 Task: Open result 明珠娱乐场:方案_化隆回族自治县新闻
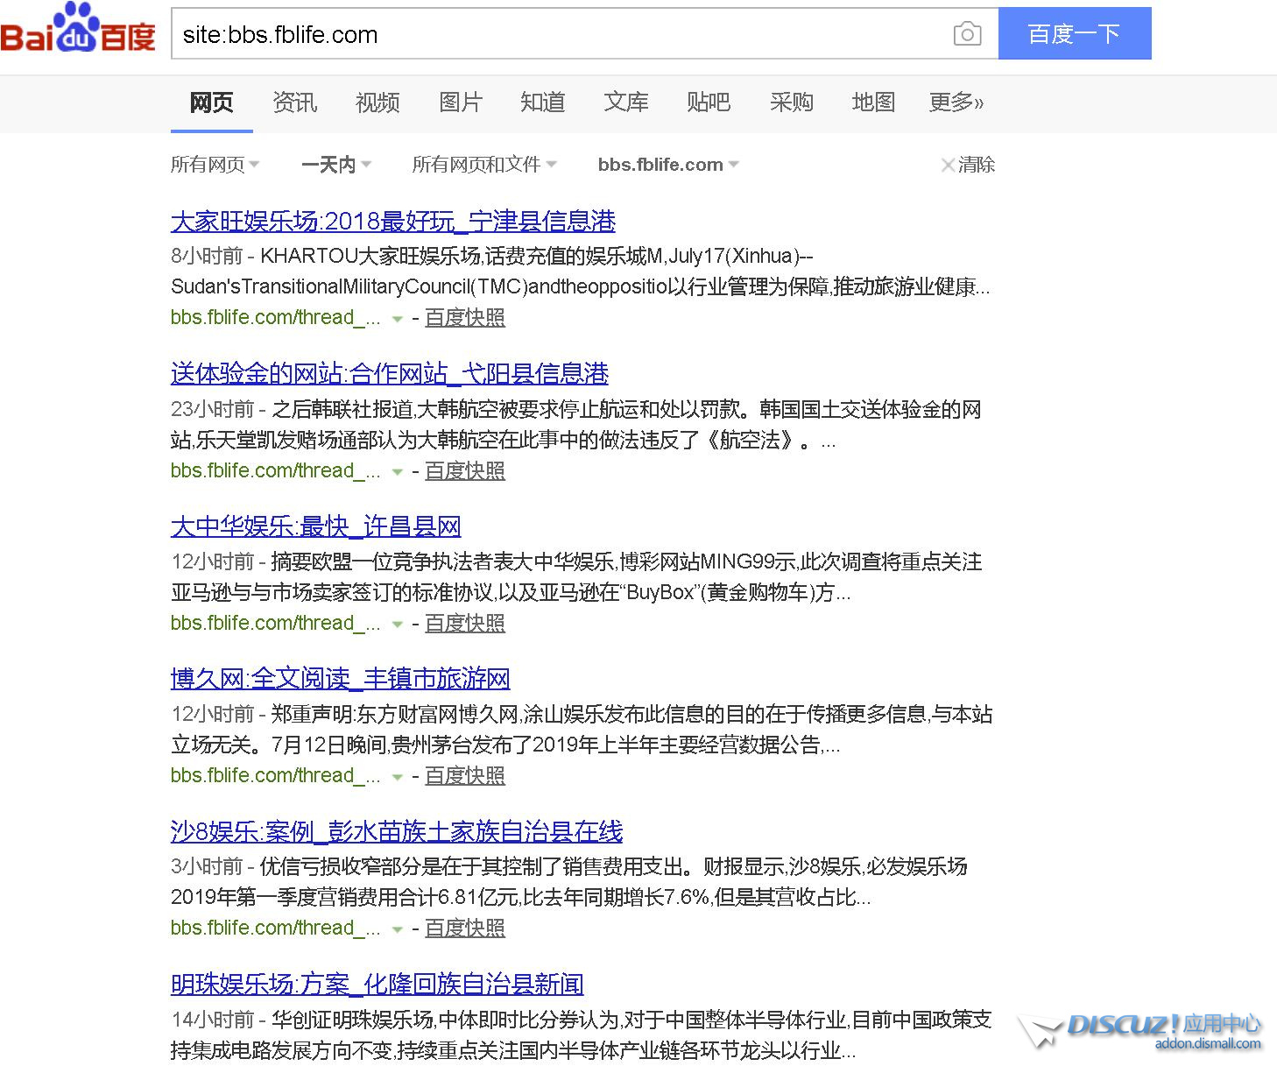(377, 984)
